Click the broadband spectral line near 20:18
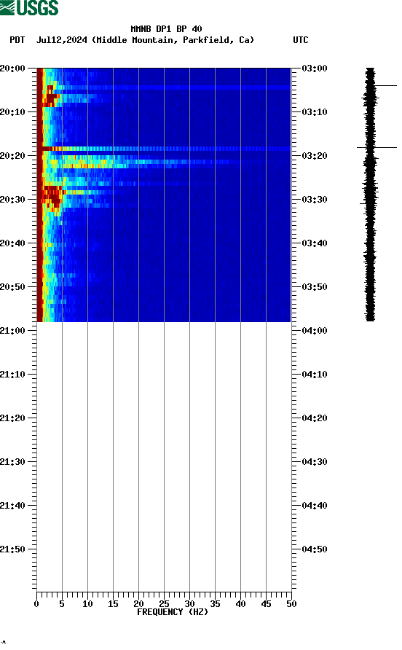 164,149
